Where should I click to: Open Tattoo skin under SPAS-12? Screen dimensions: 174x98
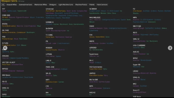click(5, 90)
